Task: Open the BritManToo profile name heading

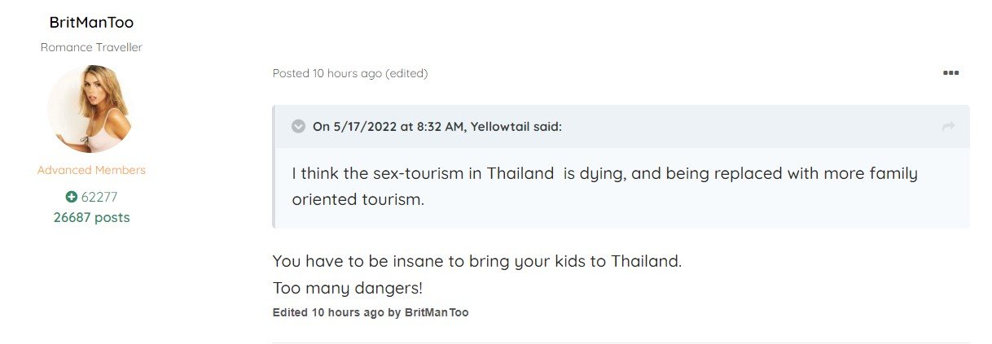Action: coord(91,22)
